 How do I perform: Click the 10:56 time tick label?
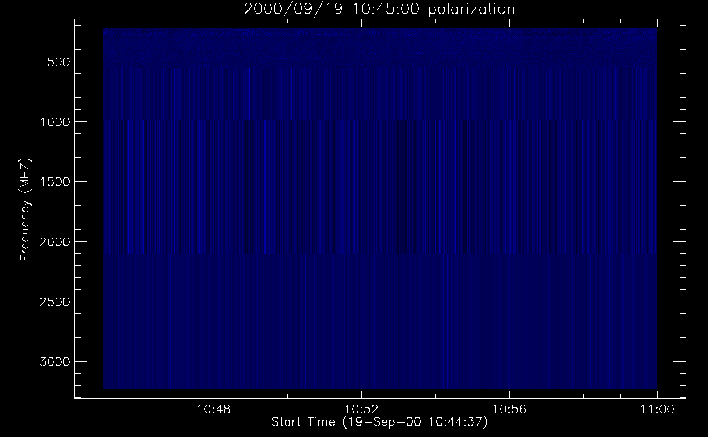(509, 409)
